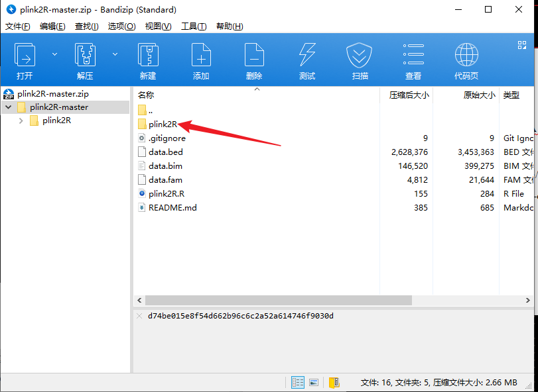
Task: Select plink2R-master folder in tree
Action: pyautogui.click(x=58, y=107)
